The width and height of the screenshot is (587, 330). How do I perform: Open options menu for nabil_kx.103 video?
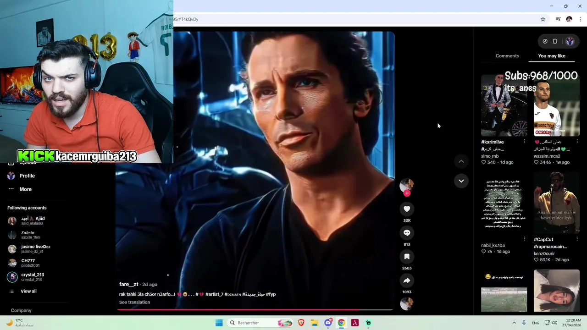525,239
